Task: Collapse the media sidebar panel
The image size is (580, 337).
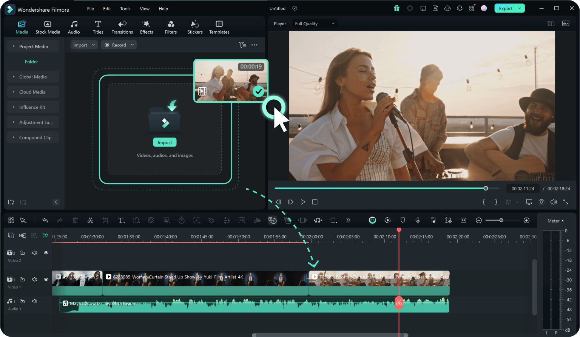Action: coord(56,202)
